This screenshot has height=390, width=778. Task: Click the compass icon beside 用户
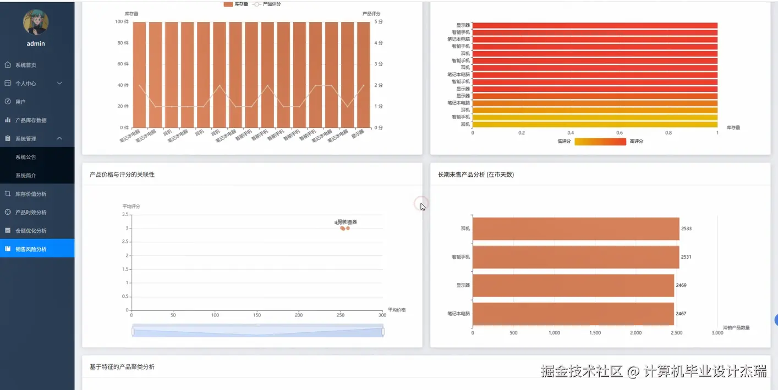8,102
